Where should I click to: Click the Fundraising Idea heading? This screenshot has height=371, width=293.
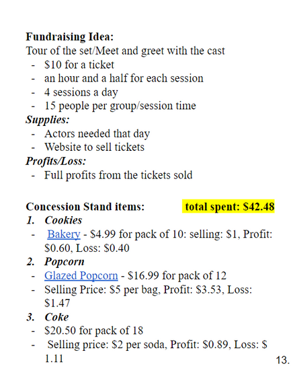(70, 36)
